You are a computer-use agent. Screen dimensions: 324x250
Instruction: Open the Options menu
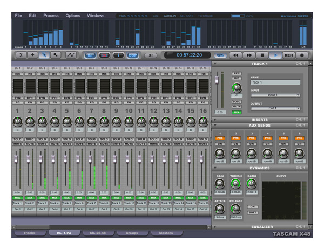pyautogui.click(x=73, y=16)
